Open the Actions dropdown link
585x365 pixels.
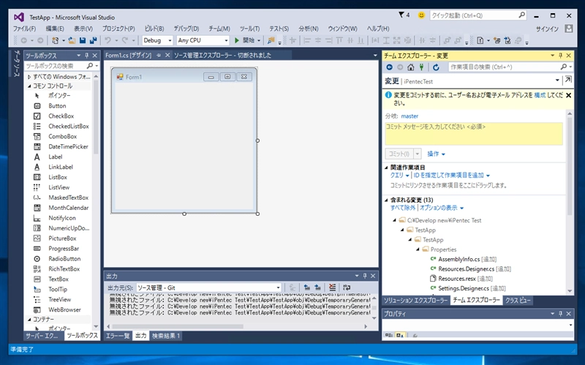pos(436,154)
